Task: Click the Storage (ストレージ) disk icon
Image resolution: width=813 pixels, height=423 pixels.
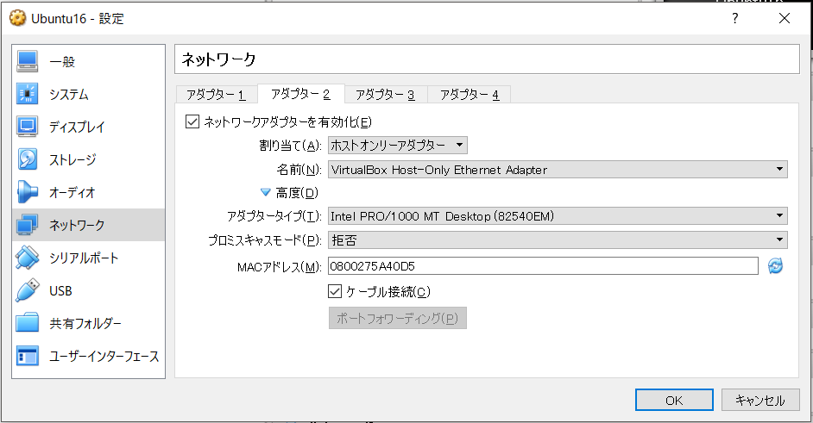Action: [x=27, y=159]
